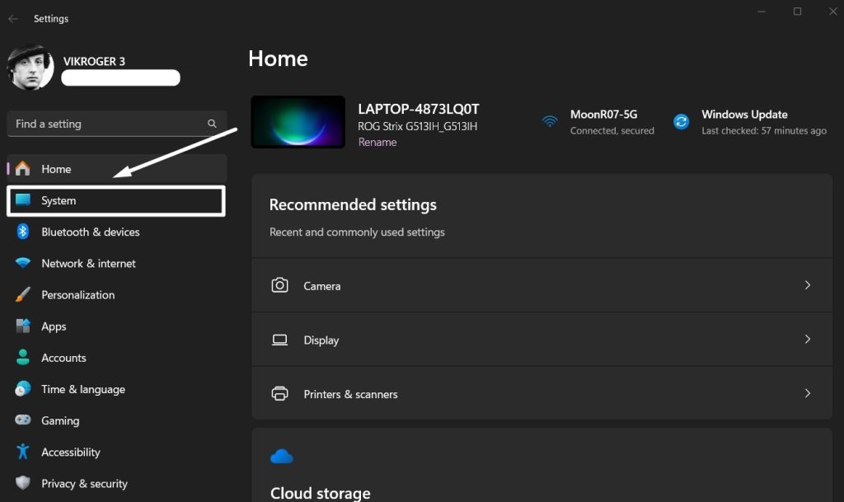Click the cloud icon under Cloud storage
The image size is (844, 502).
point(282,455)
